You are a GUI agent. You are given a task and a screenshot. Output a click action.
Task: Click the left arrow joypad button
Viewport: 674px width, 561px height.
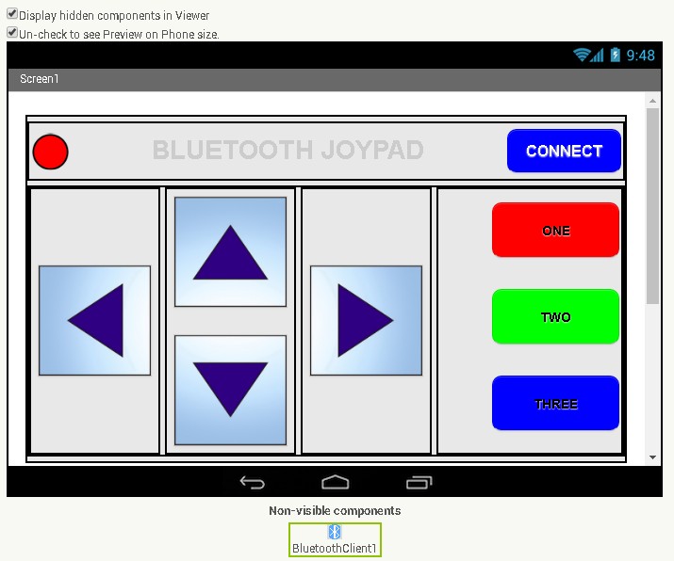[94, 321]
